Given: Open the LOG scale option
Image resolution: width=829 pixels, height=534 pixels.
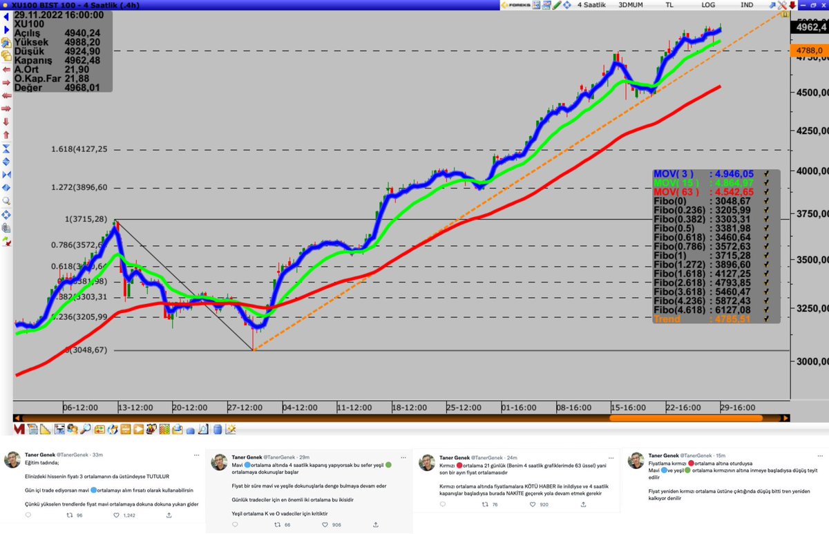Looking at the screenshot, I should tap(708, 5).
